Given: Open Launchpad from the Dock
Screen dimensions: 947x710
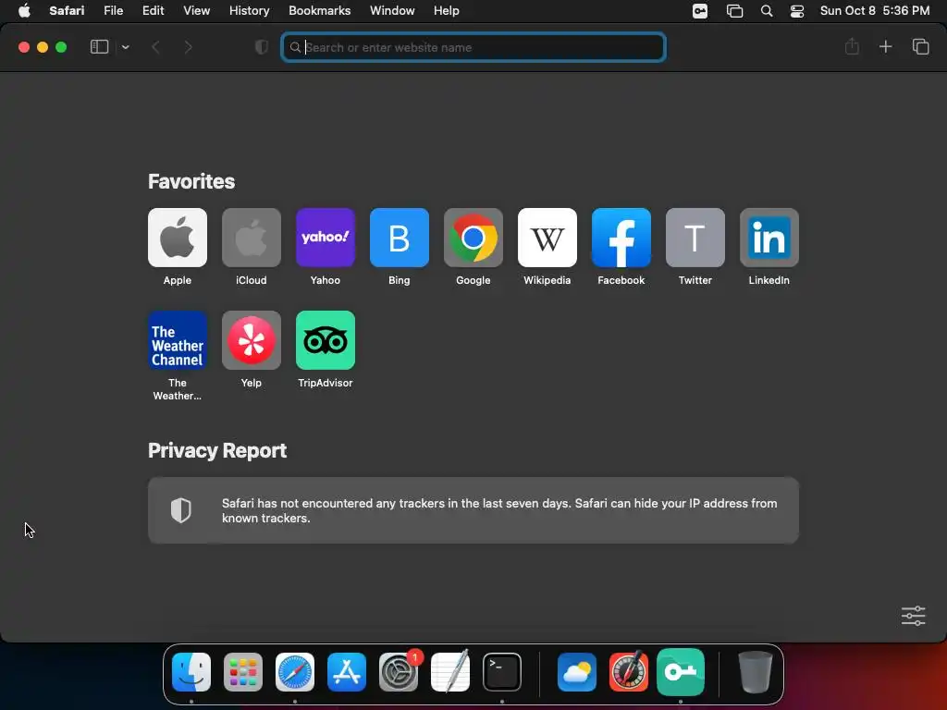Looking at the screenshot, I should point(243,672).
